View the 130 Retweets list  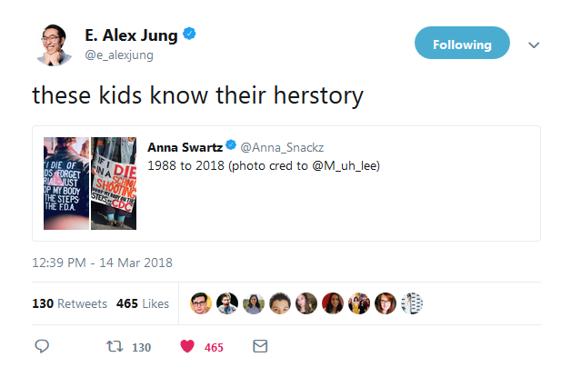[x=70, y=303]
